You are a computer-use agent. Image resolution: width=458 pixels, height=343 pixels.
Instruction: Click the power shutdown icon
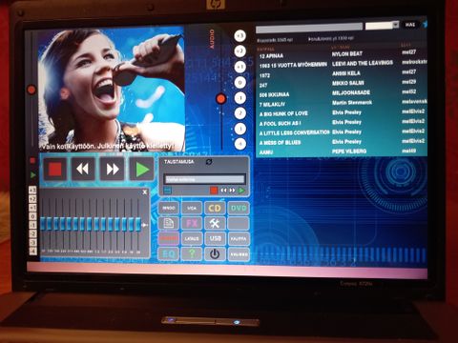(x=215, y=254)
